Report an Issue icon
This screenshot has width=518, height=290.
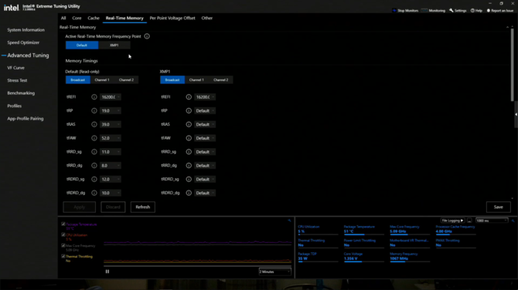click(489, 11)
